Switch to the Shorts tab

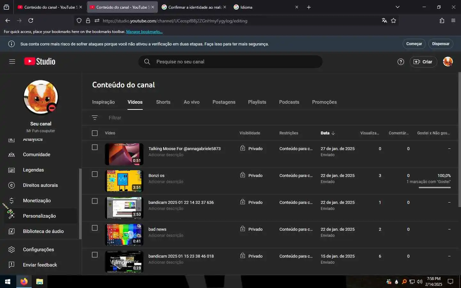pos(163,102)
